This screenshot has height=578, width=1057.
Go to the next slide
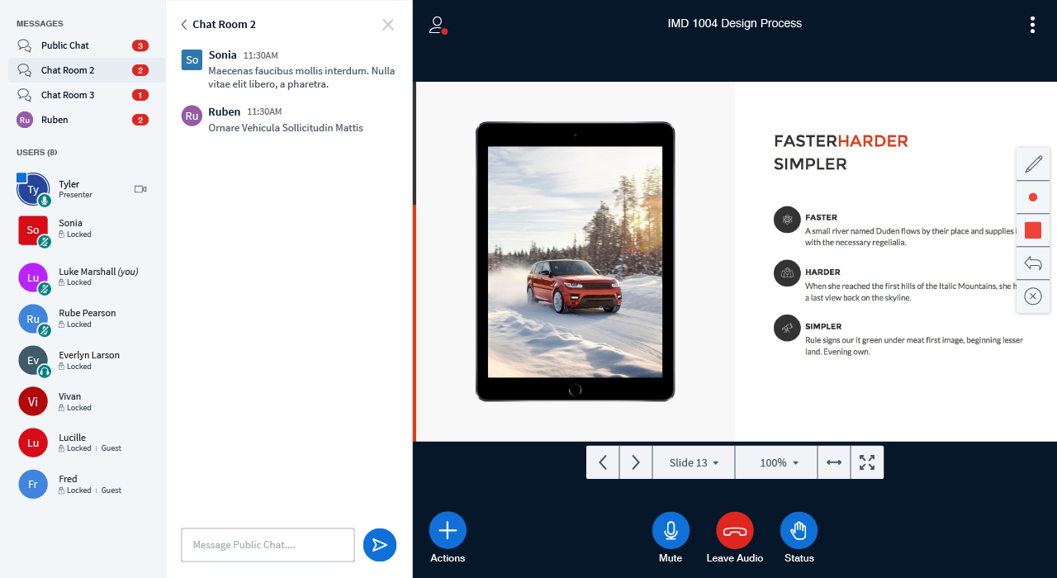pyautogui.click(x=636, y=462)
